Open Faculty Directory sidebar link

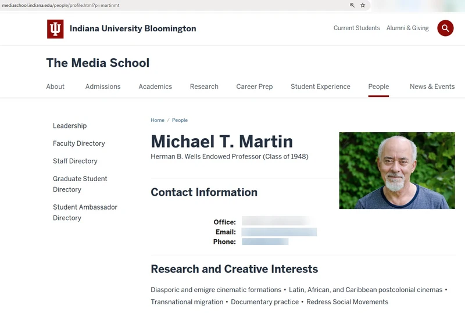79,143
